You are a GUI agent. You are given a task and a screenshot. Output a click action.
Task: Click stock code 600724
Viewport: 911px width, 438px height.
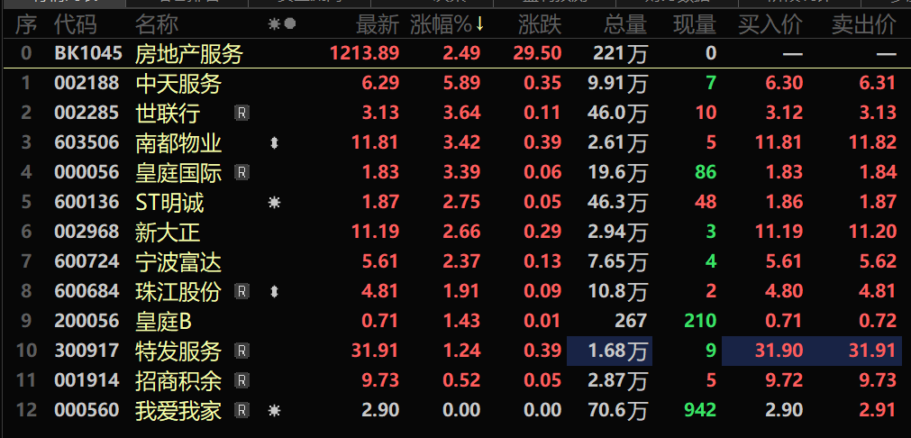click(x=87, y=262)
